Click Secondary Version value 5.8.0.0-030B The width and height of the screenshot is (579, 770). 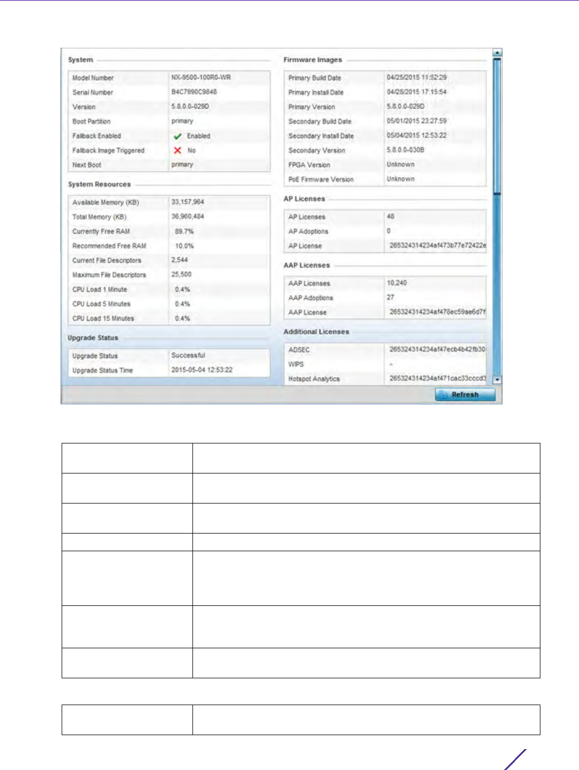(405, 150)
